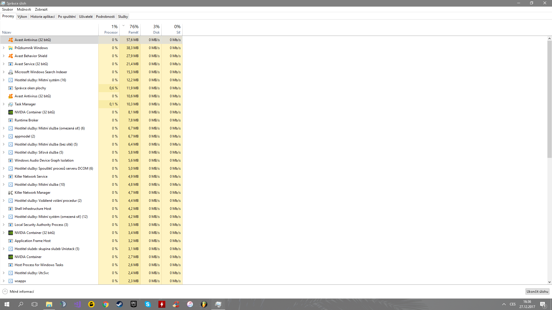Open the Možnosti menu

click(24, 9)
